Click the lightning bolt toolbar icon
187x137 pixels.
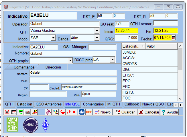point(34,112)
